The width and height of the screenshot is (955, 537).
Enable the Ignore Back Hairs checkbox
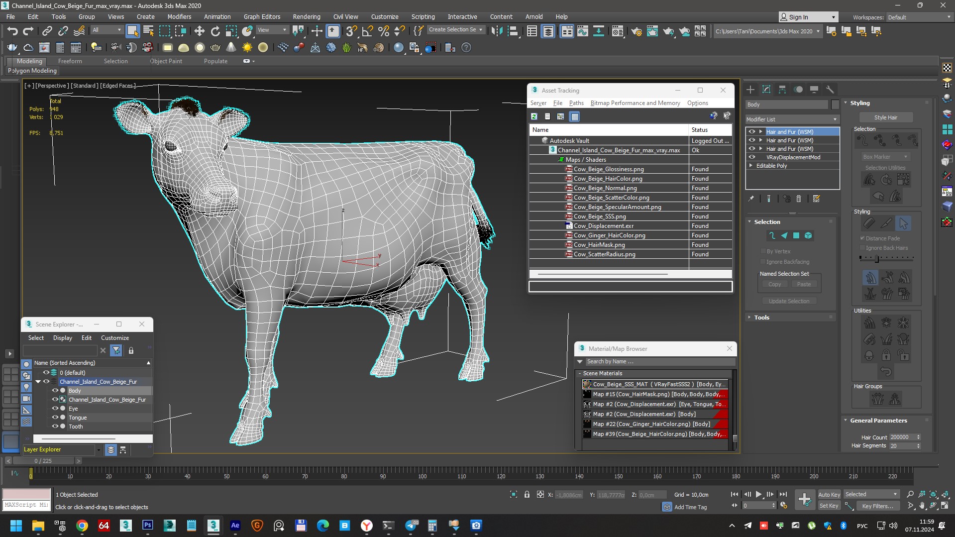click(862, 248)
